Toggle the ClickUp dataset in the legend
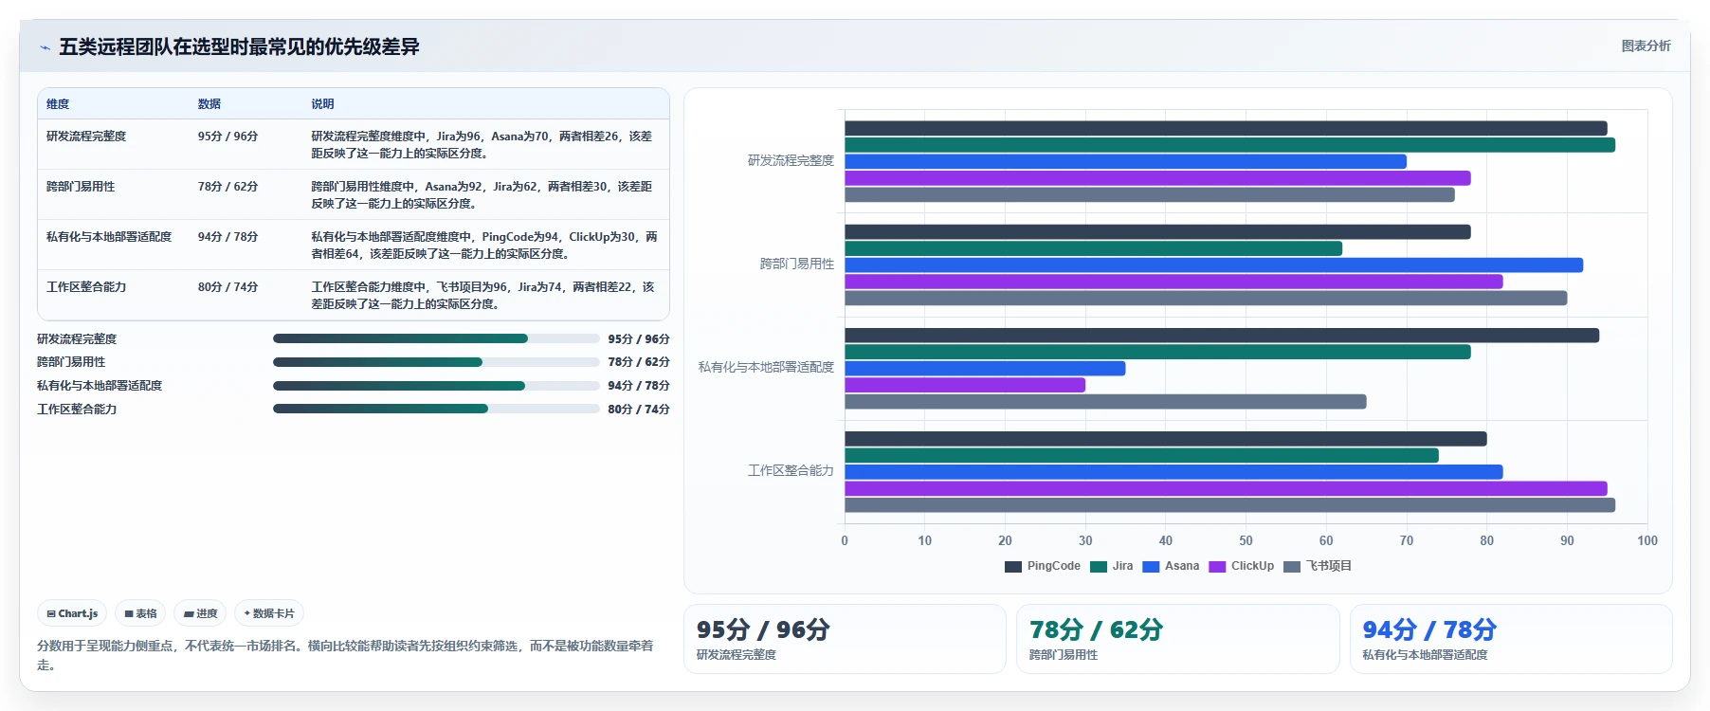 pyautogui.click(x=1241, y=566)
